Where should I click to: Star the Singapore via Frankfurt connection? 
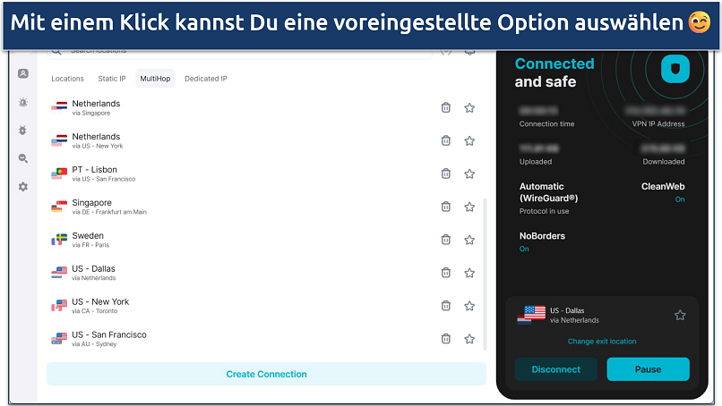click(469, 207)
